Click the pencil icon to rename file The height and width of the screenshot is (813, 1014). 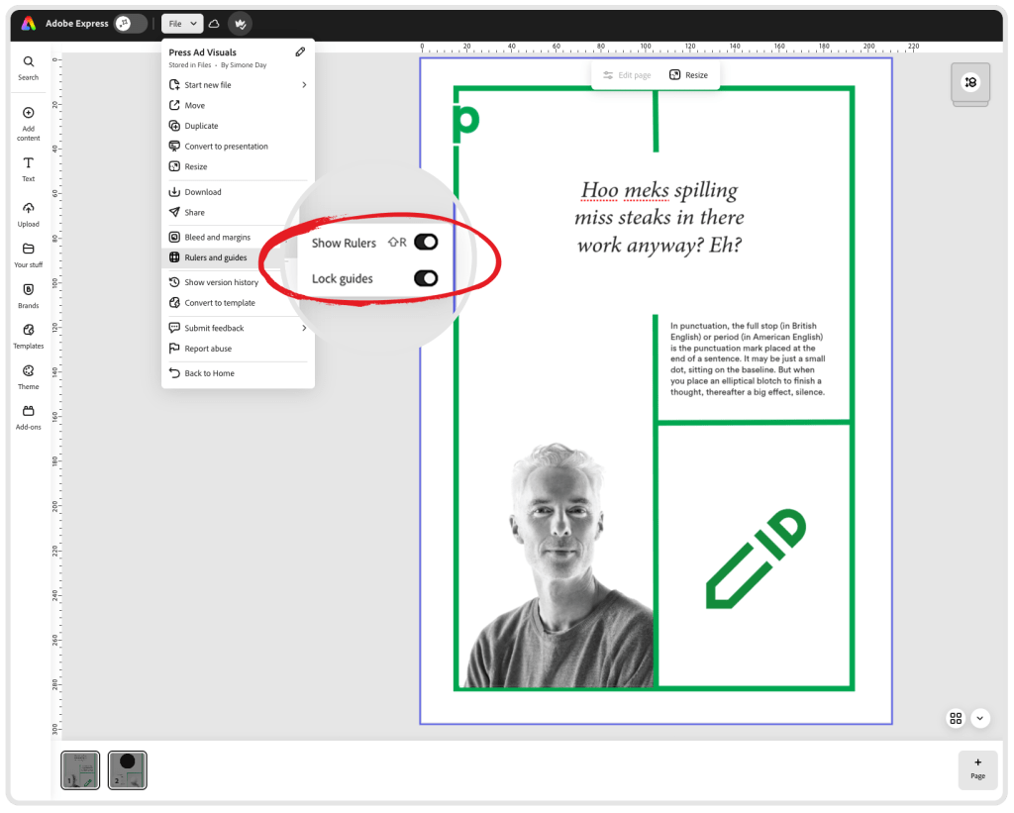[x=300, y=52]
